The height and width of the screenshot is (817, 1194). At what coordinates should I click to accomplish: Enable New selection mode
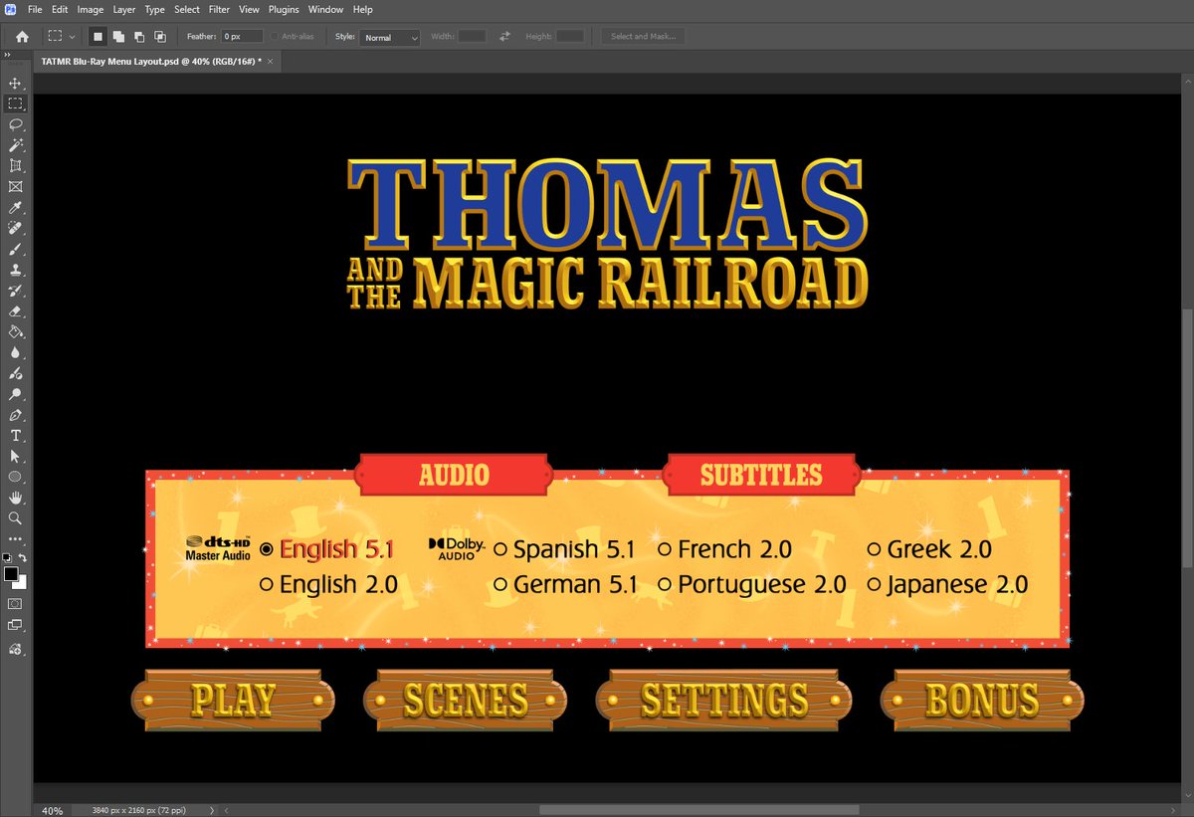(x=98, y=37)
